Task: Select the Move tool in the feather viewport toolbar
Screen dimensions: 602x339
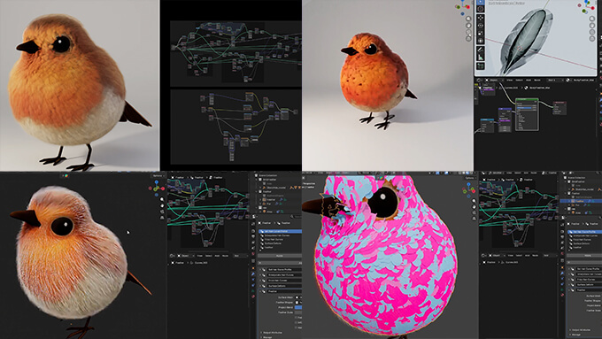Action: click(481, 18)
